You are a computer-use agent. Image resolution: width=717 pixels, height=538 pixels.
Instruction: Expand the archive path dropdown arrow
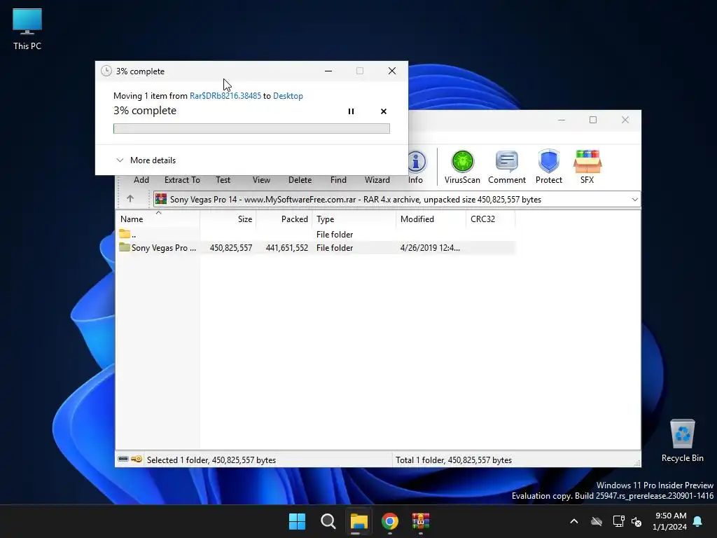click(x=634, y=200)
